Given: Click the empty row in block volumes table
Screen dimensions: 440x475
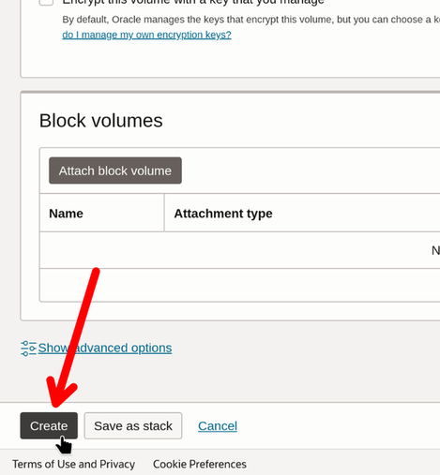Looking at the screenshot, I should coord(239,250).
